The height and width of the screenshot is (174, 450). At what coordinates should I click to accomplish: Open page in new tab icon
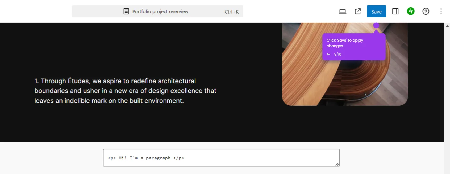point(358,11)
